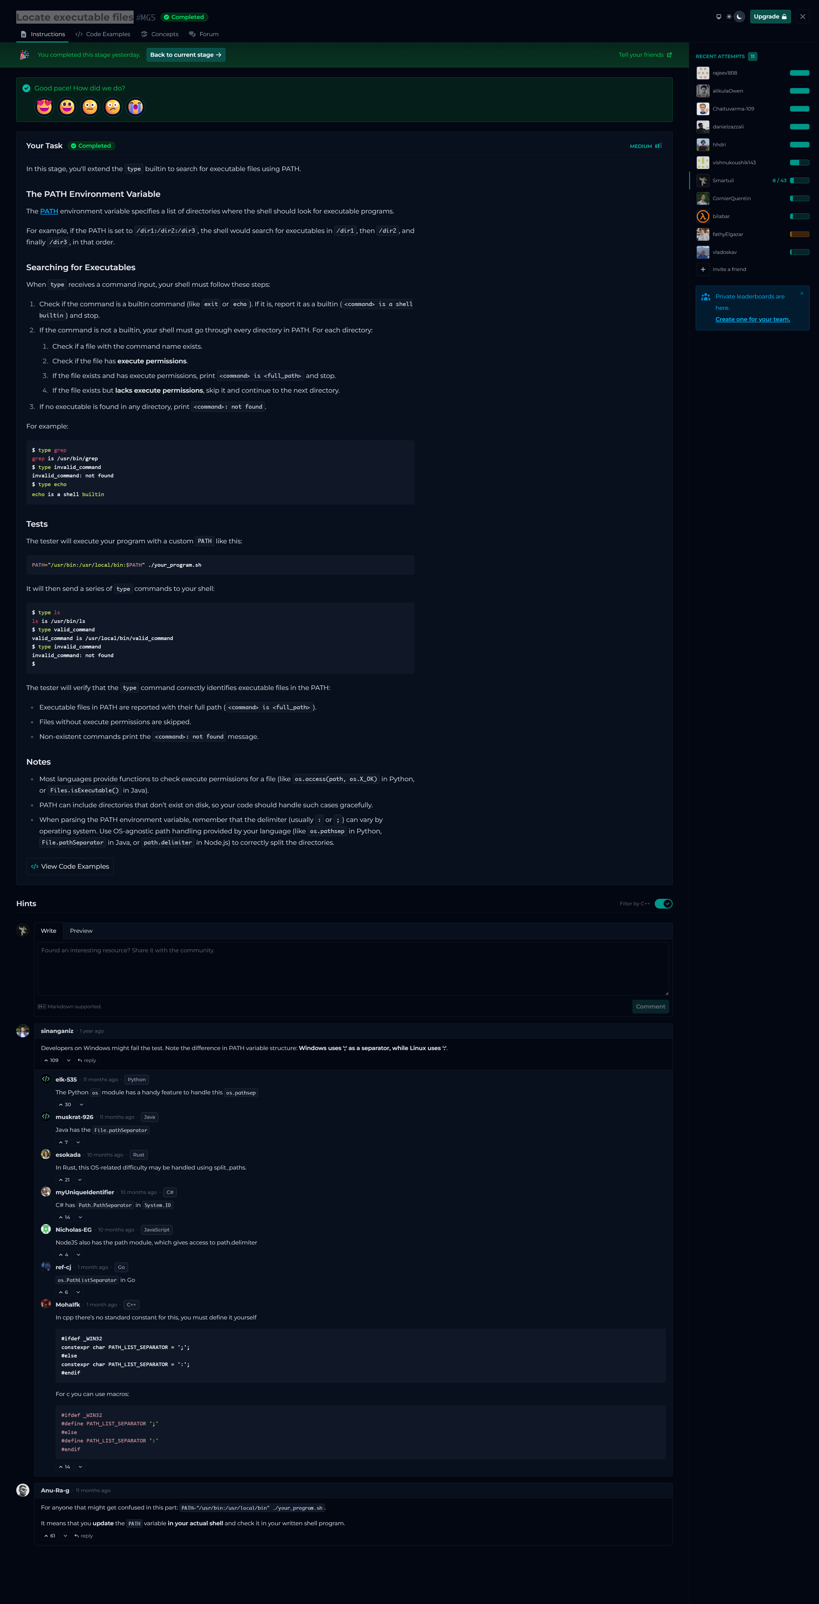Click the hint comment text area
The height and width of the screenshot is (1604, 819).
(353, 968)
